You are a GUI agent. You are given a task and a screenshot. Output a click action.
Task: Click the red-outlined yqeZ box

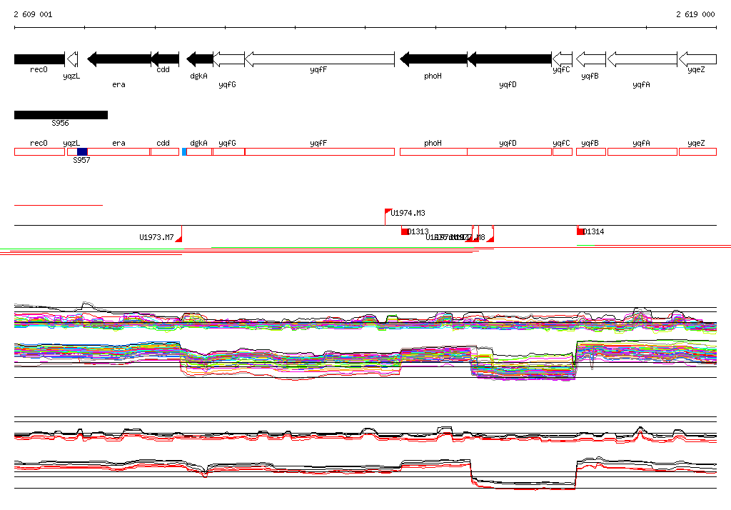click(697, 151)
